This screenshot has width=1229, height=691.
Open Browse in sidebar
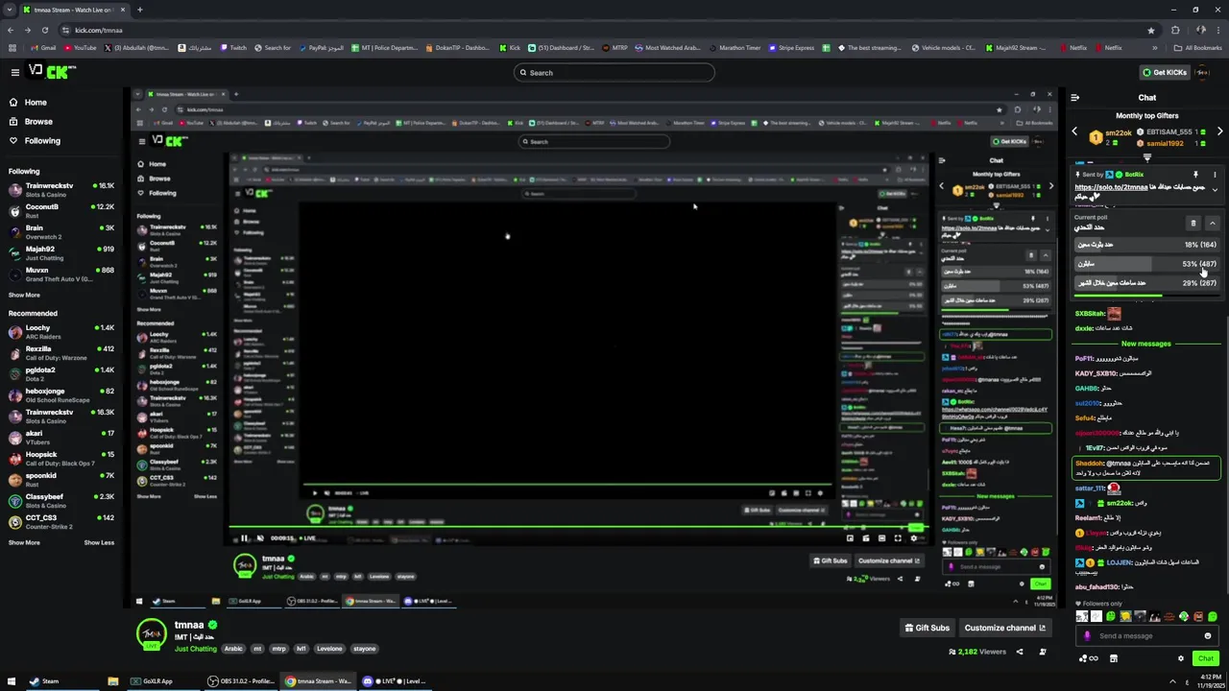(x=38, y=122)
